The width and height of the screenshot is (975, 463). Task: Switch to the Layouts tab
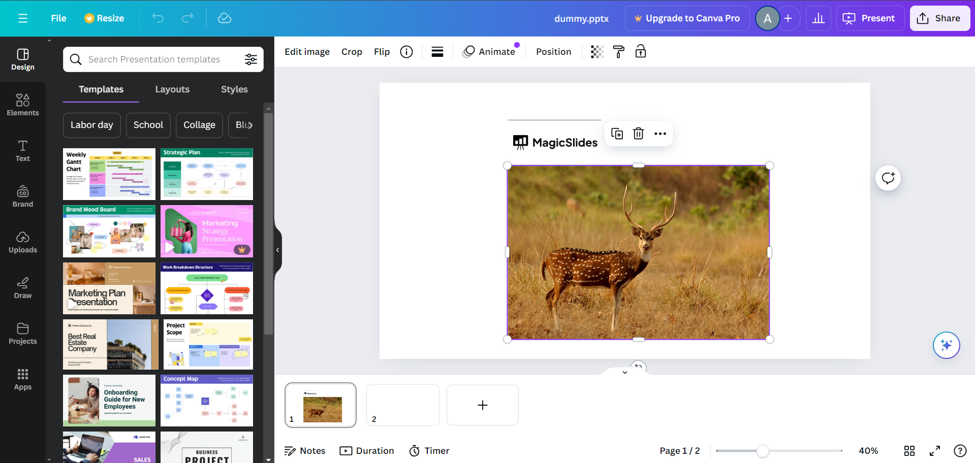pyautogui.click(x=172, y=89)
